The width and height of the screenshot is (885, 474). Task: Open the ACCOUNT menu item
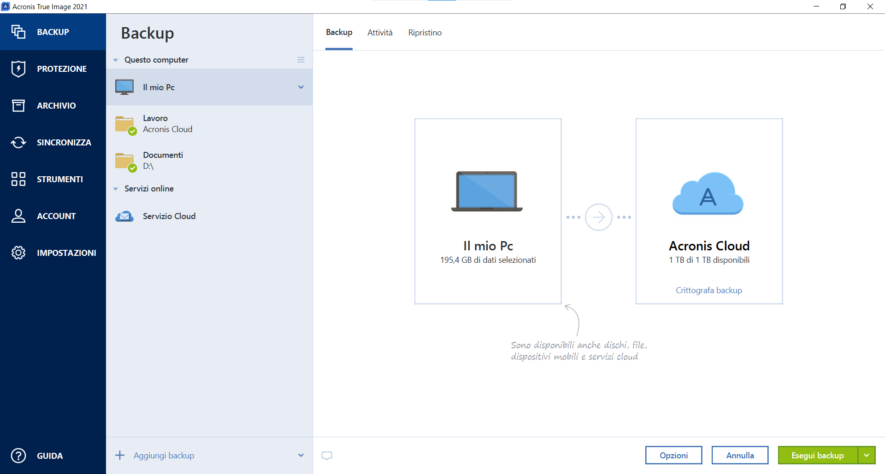point(53,216)
